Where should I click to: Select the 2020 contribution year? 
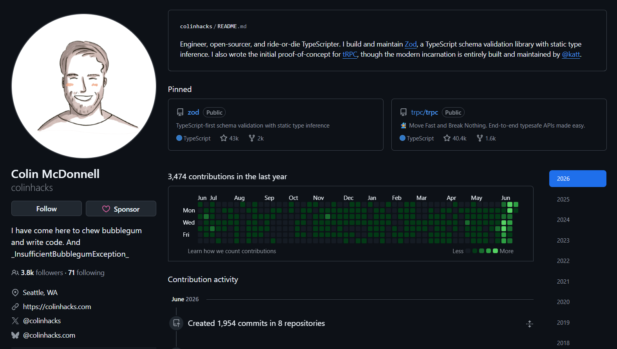click(578, 302)
